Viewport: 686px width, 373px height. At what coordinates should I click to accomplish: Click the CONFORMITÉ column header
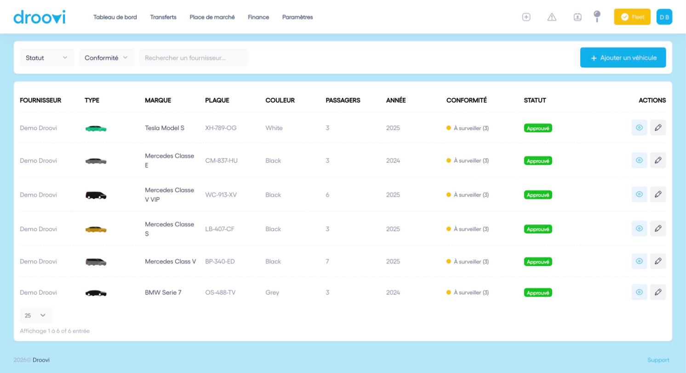467,100
